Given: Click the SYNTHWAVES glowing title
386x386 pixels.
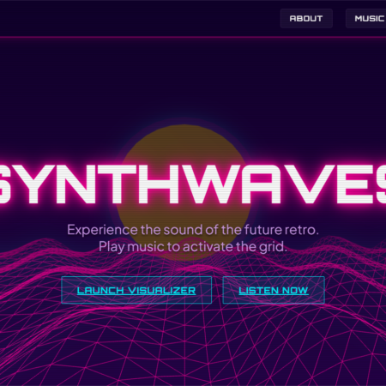Looking at the screenshot, I should tap(193, 184).
